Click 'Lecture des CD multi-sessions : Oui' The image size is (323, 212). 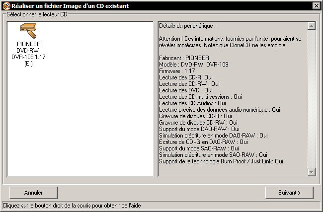click(200, 97)
